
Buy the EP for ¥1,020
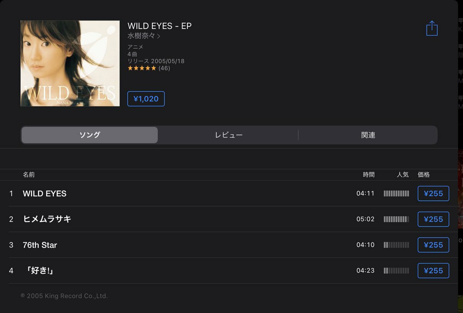pyautogui.click(x=146, y=99)
